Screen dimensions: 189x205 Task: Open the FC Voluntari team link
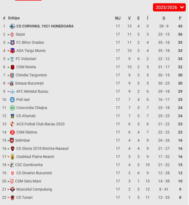point(26,59)
